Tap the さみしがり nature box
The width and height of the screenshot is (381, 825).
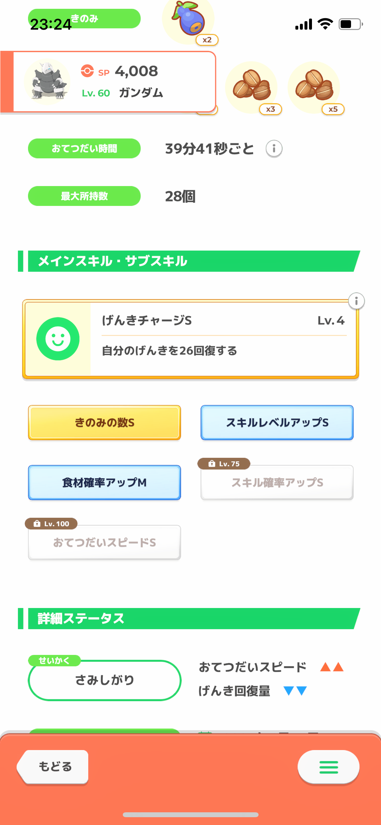(105, 680)
